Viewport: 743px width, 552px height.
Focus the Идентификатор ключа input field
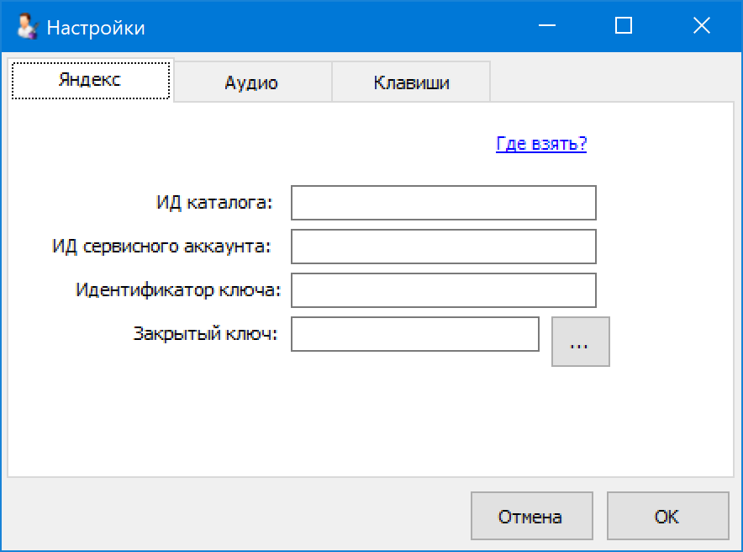[443, 290]
